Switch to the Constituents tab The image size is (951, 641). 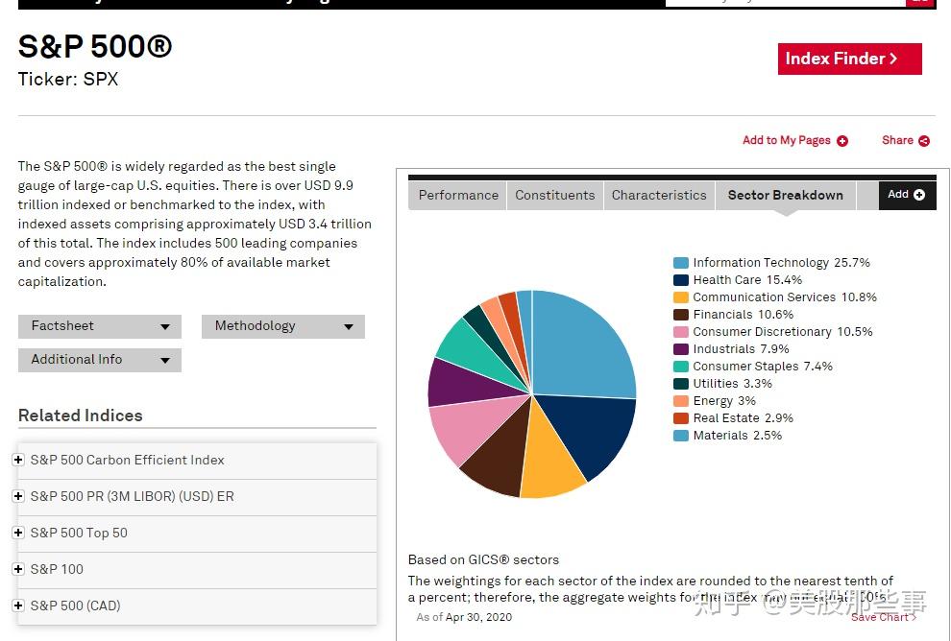(x=555, y=195)
